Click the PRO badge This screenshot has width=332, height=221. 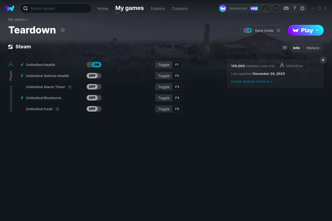[254, 9]
